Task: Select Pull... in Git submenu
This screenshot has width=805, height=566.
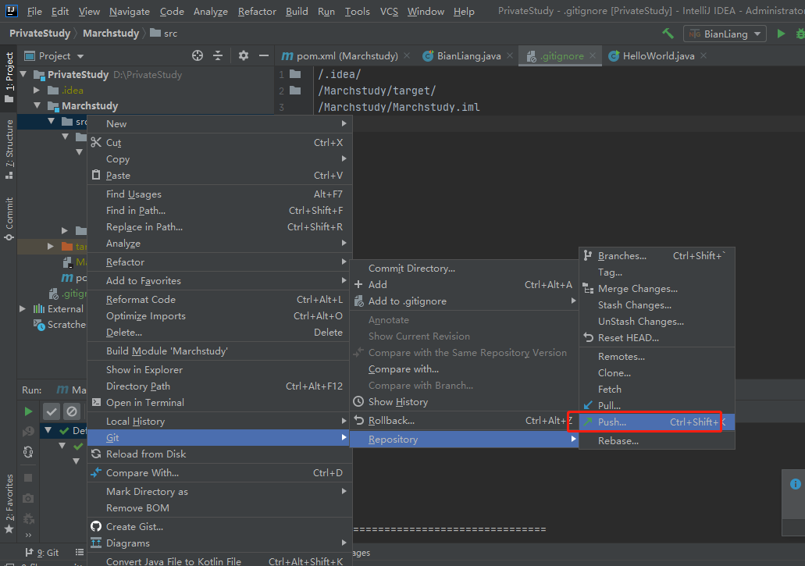Action: click(x=657, y=405)
